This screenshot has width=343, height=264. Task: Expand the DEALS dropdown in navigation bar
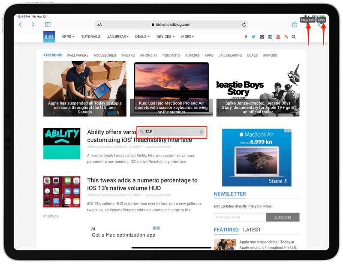pos(142,36)
